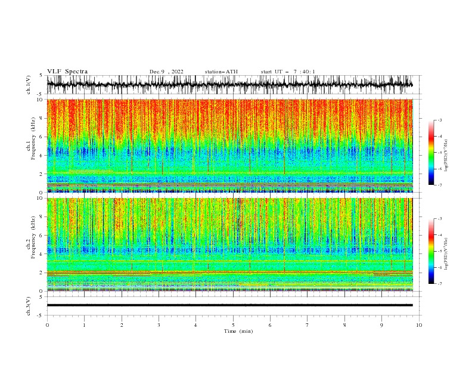This screenshot has width=472, height=365.
Task: Click the ch.2 spectrogram panel
Action: (229, 245)
